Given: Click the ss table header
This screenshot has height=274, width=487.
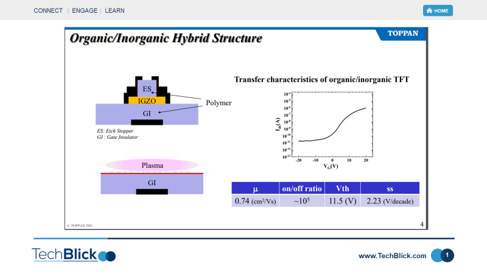Looking at the screenshot, I should [390, 188].
